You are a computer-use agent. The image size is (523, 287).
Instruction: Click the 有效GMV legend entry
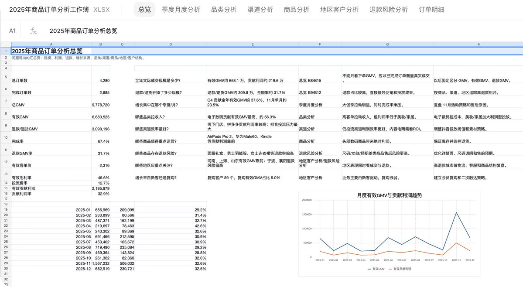pyautogui.click(x=376, y=269)
